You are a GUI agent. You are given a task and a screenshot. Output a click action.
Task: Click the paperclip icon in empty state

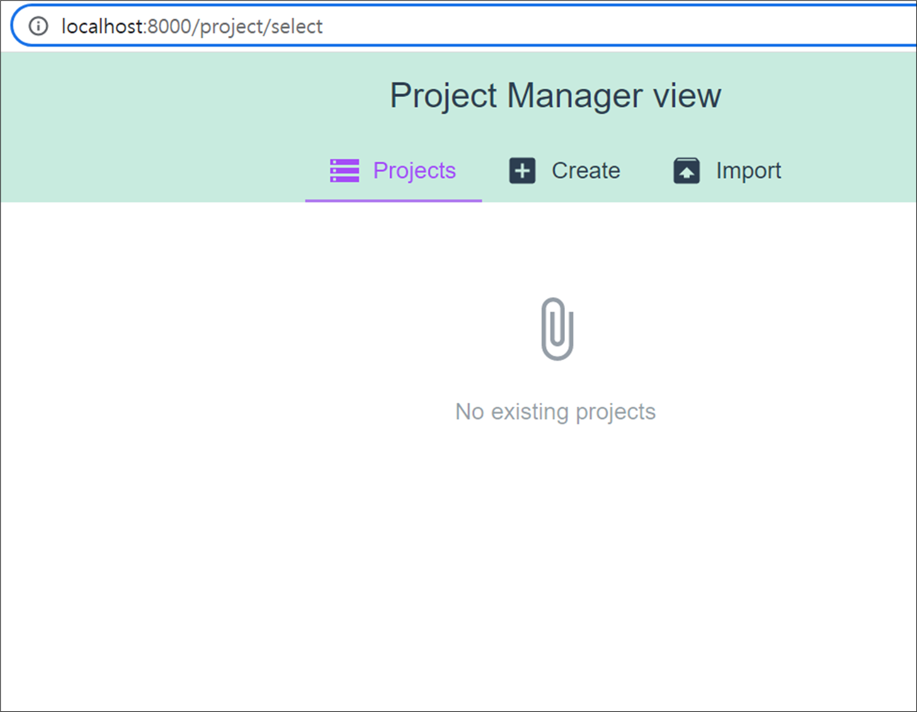coord(557,329)
